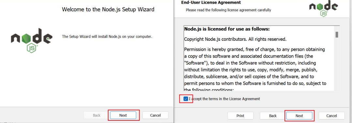Click the license text scrollbar thumb
The width and height of the screenshot is (352, 123).
337,35
